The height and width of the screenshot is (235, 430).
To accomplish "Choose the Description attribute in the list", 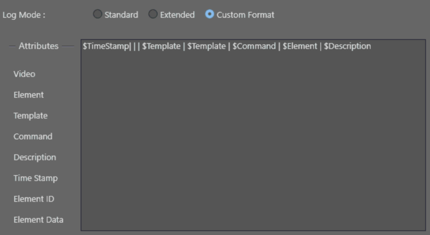I will click(34, 157).
